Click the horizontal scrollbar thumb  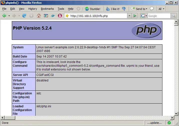10,118
